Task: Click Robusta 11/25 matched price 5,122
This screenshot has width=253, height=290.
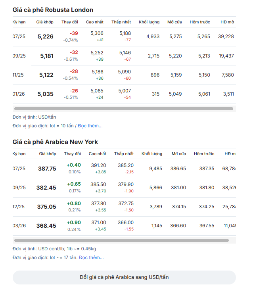Action: point(46,75)
